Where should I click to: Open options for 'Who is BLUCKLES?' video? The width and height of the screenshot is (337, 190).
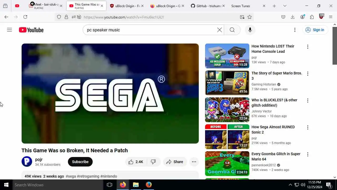coord(308,101)
